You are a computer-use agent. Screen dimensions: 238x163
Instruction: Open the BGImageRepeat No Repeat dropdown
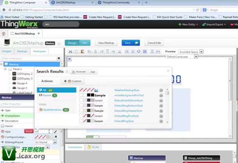[x=55, y=142]
